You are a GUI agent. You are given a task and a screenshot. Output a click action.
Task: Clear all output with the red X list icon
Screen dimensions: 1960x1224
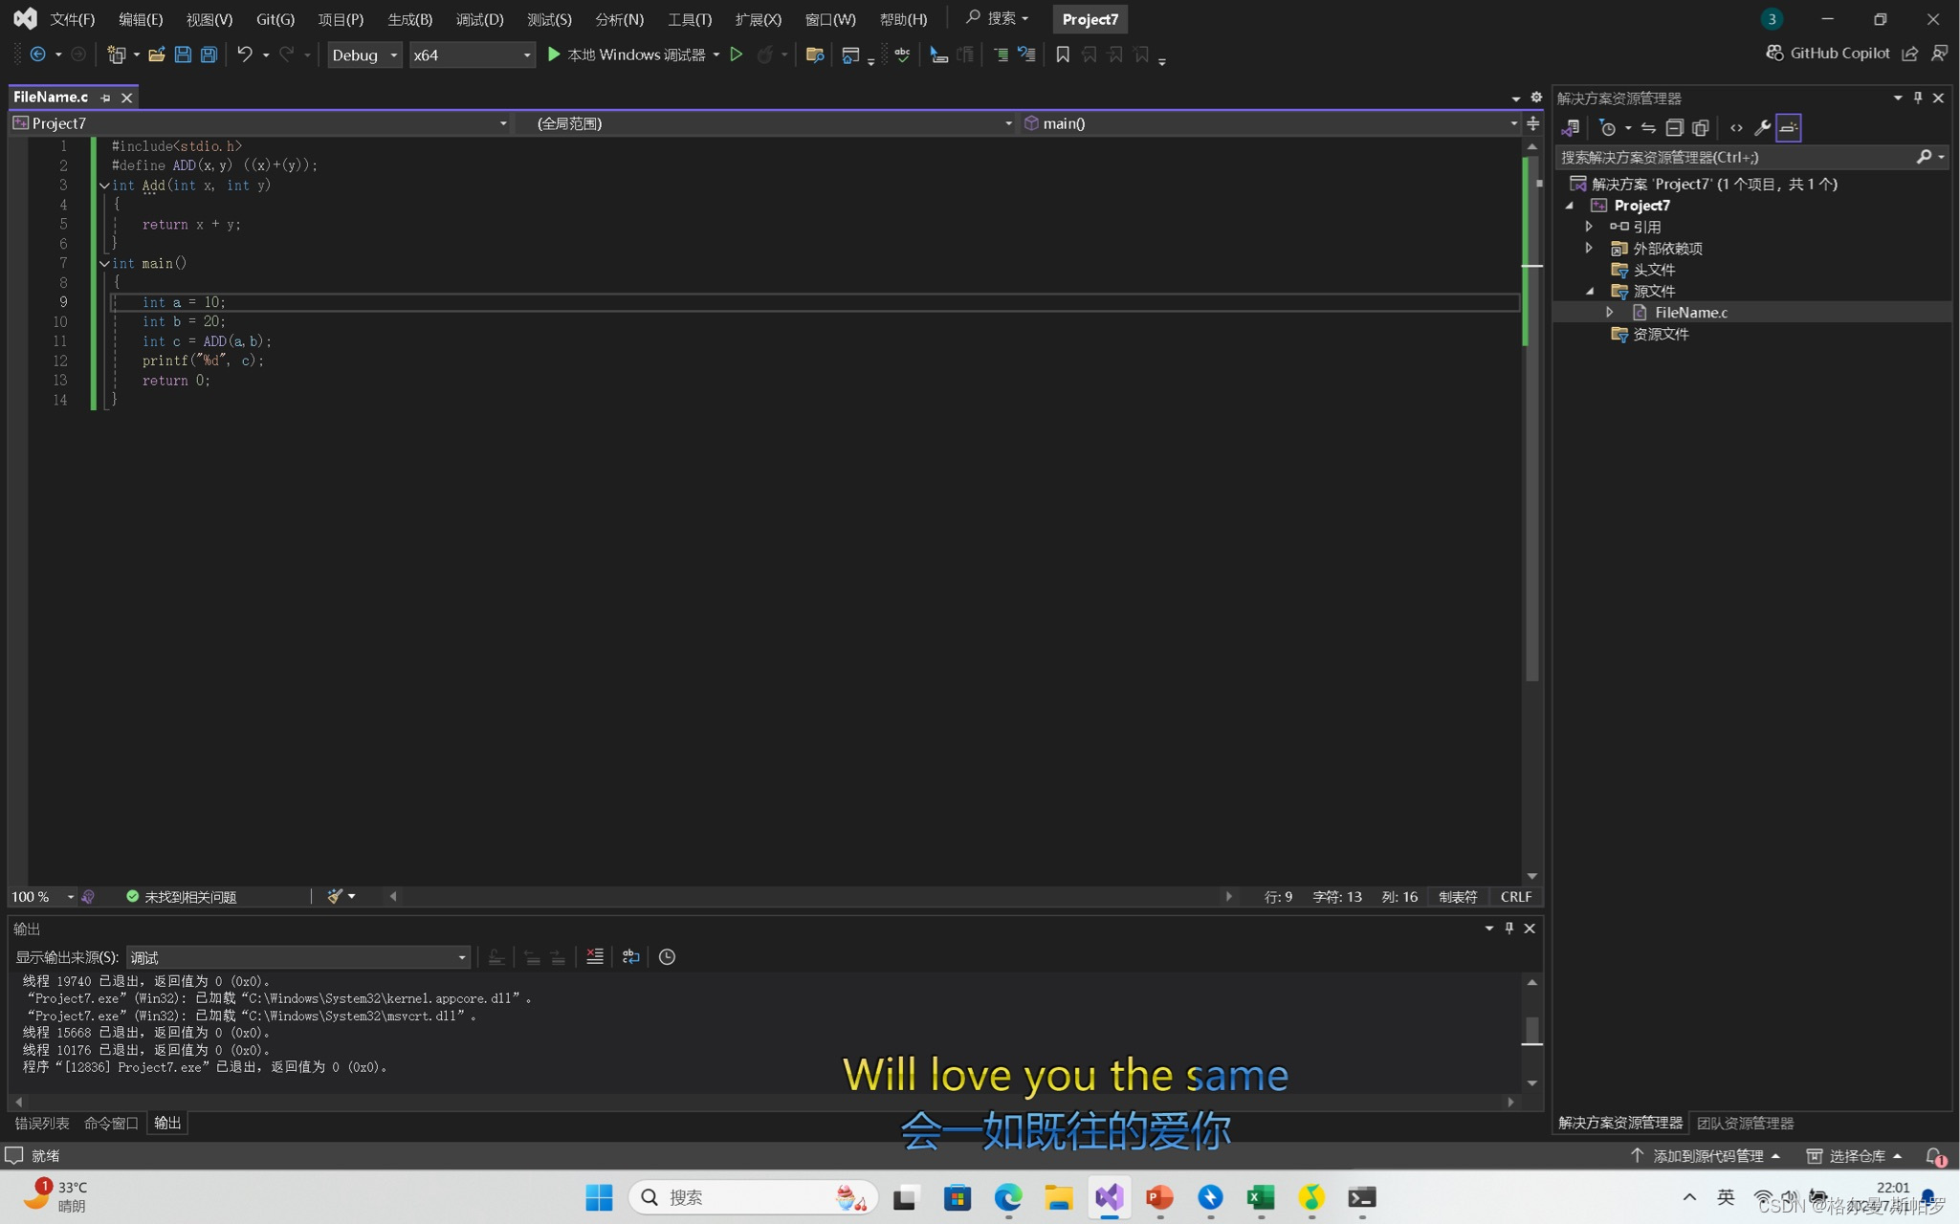tap(595, 956)
